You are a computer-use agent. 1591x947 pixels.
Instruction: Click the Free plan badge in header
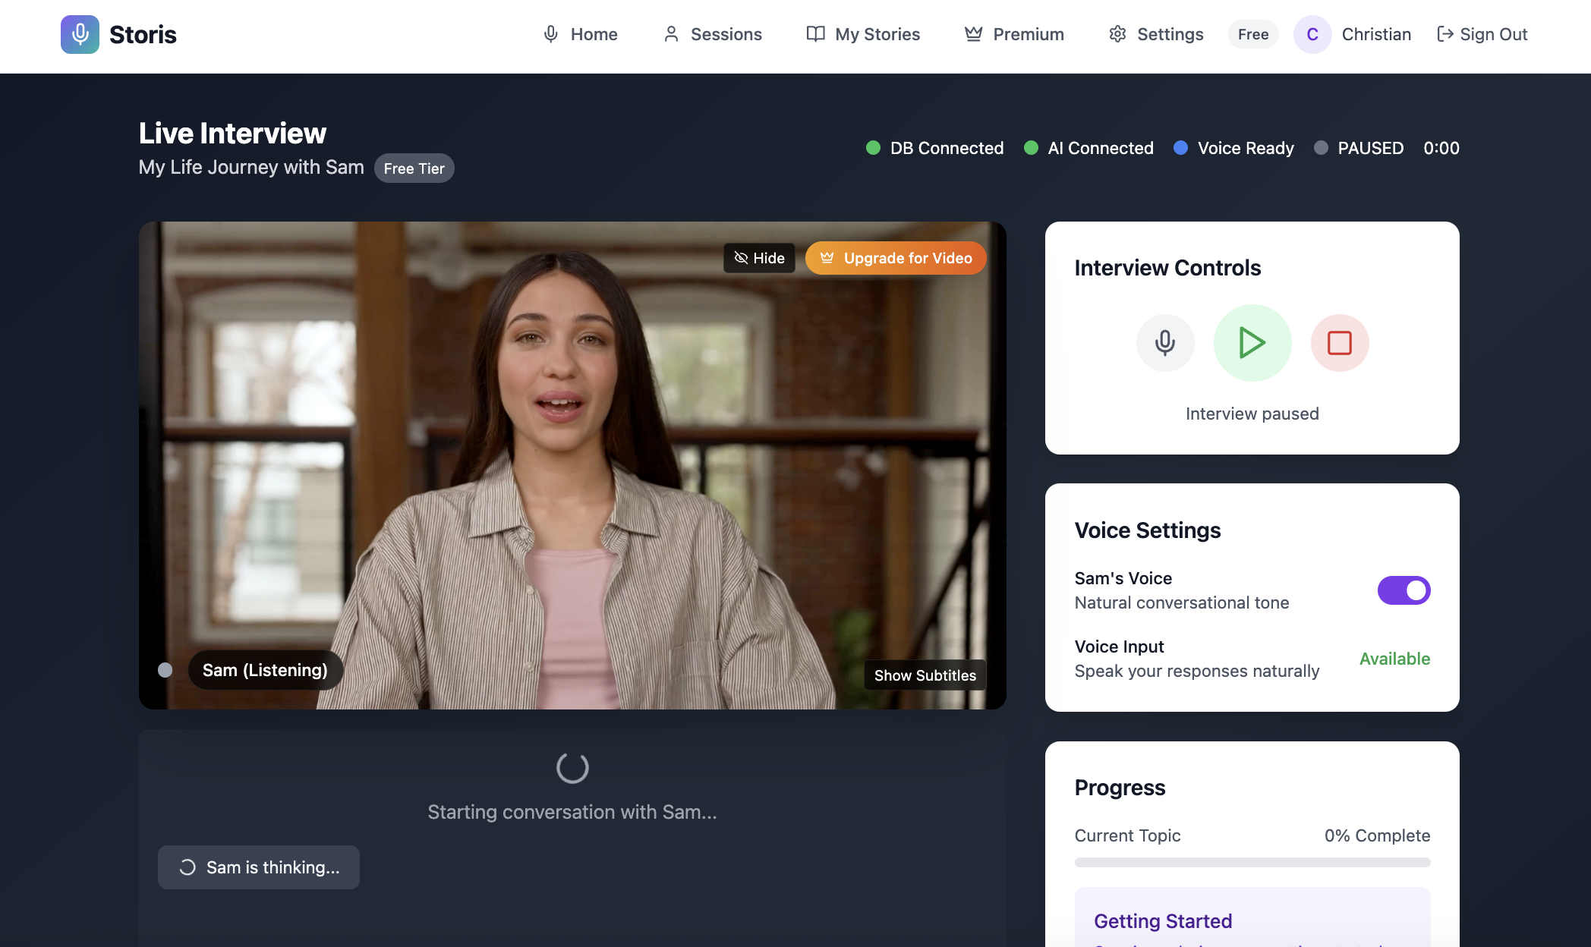pos(1252,34)
